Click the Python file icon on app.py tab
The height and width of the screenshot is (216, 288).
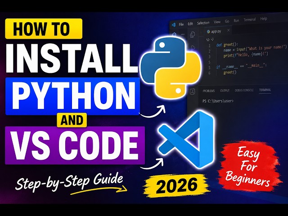coord(208,32)
